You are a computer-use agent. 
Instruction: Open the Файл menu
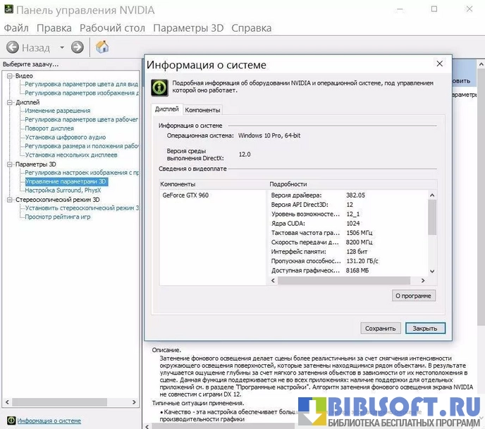click(x=16, y=28)
